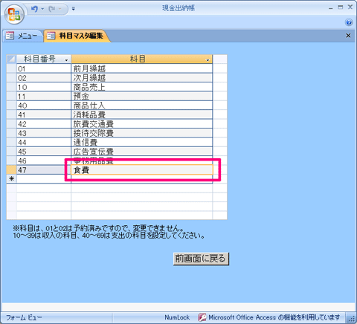Expand the 科目 column filter dropdown
This screenshot has width=357, height=324.
(x=208, y=60)
